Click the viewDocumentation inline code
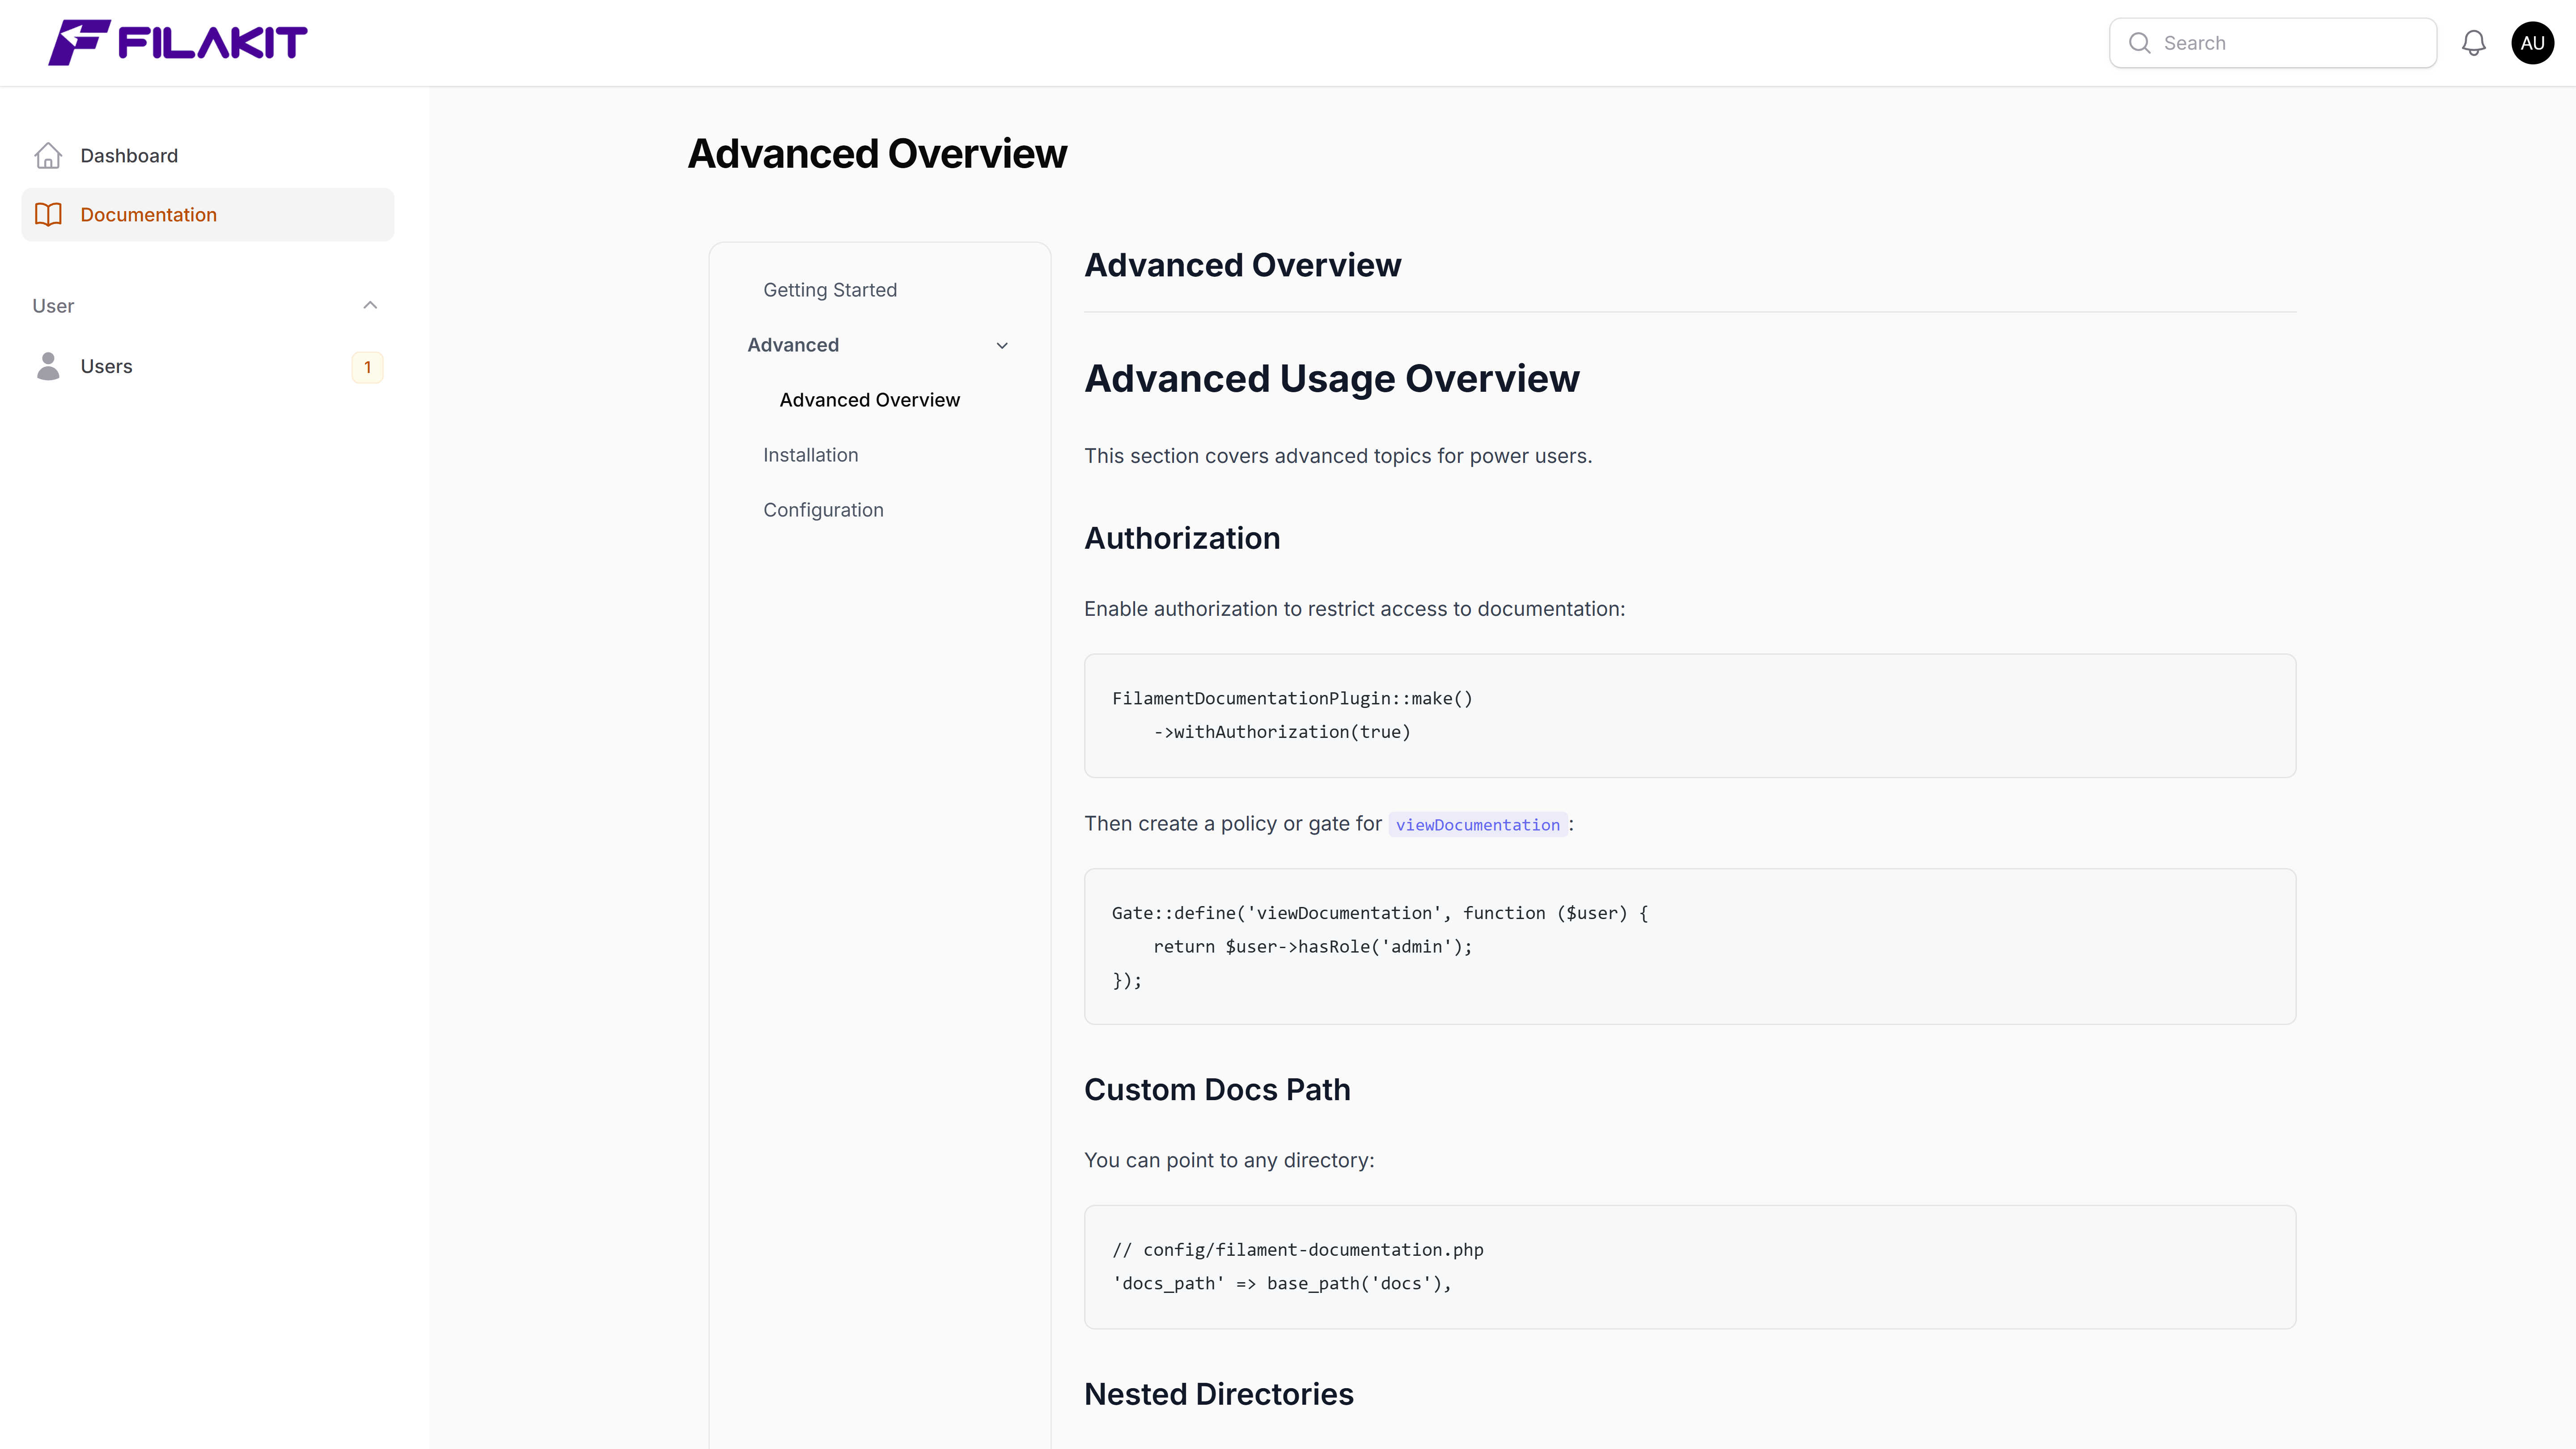Viewport: 2576px width, 1449px height. click(x=1477, y=825)
